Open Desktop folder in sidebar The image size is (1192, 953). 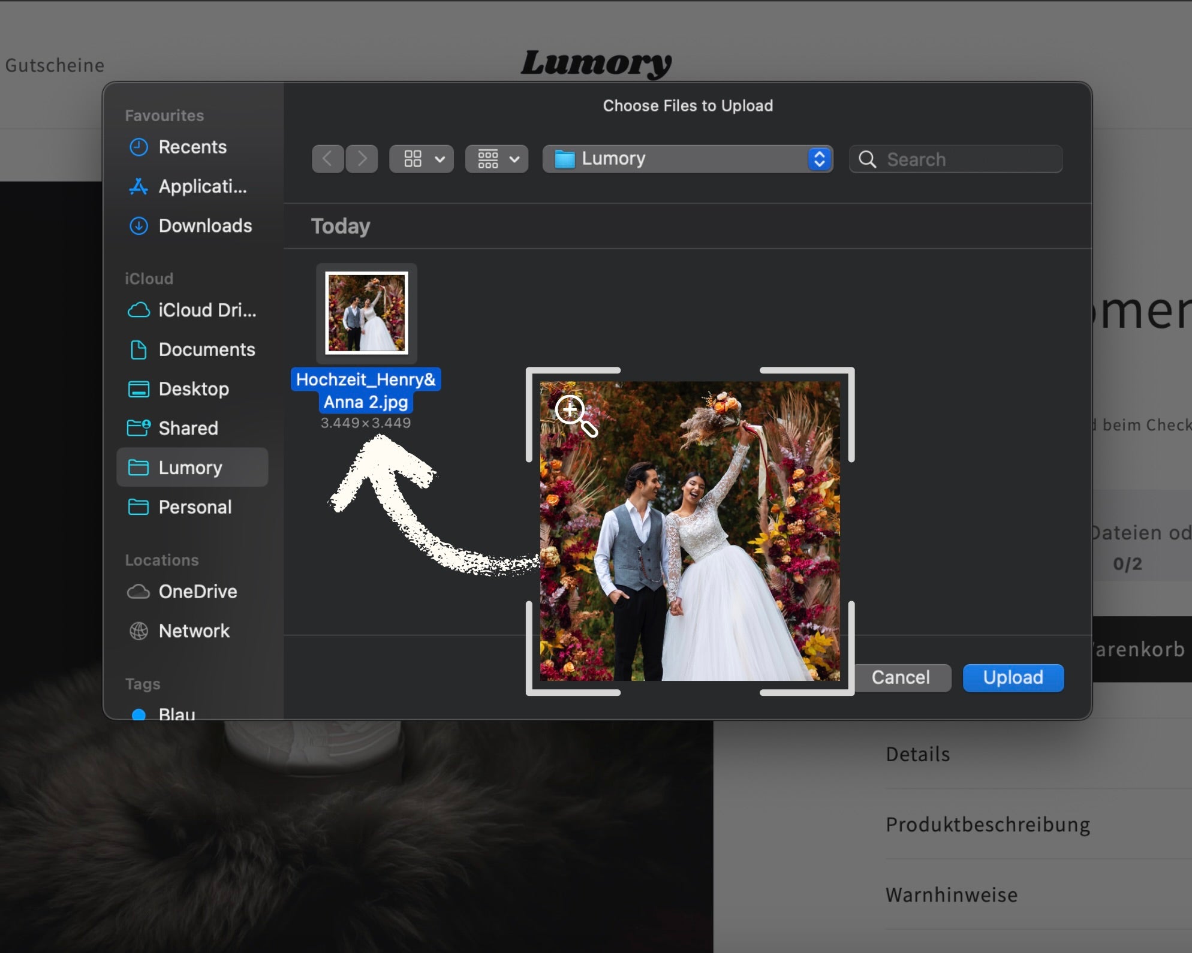click(193, 389)
